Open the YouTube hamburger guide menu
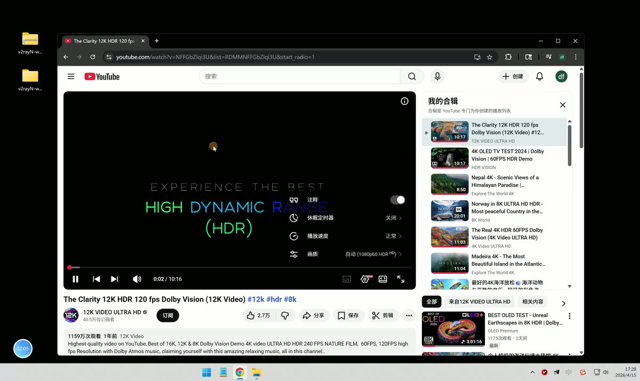640x381 pixels. [71, 76]
